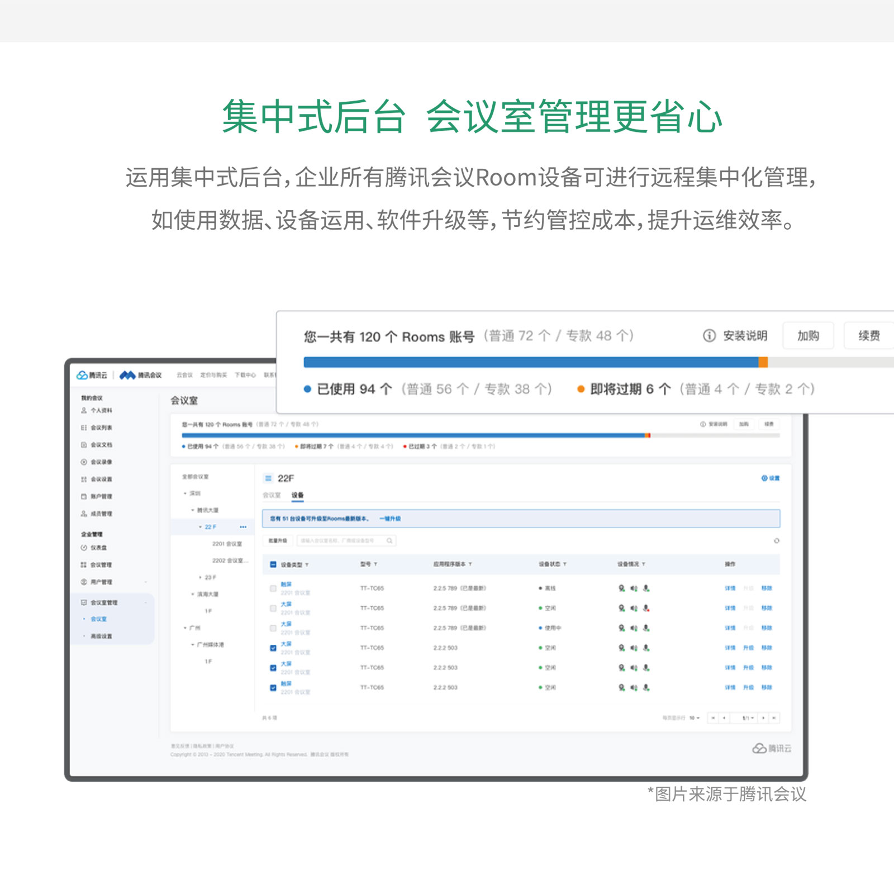
Task: Click the 会议列表 sidebar icon
Action: tap(84, 428)
